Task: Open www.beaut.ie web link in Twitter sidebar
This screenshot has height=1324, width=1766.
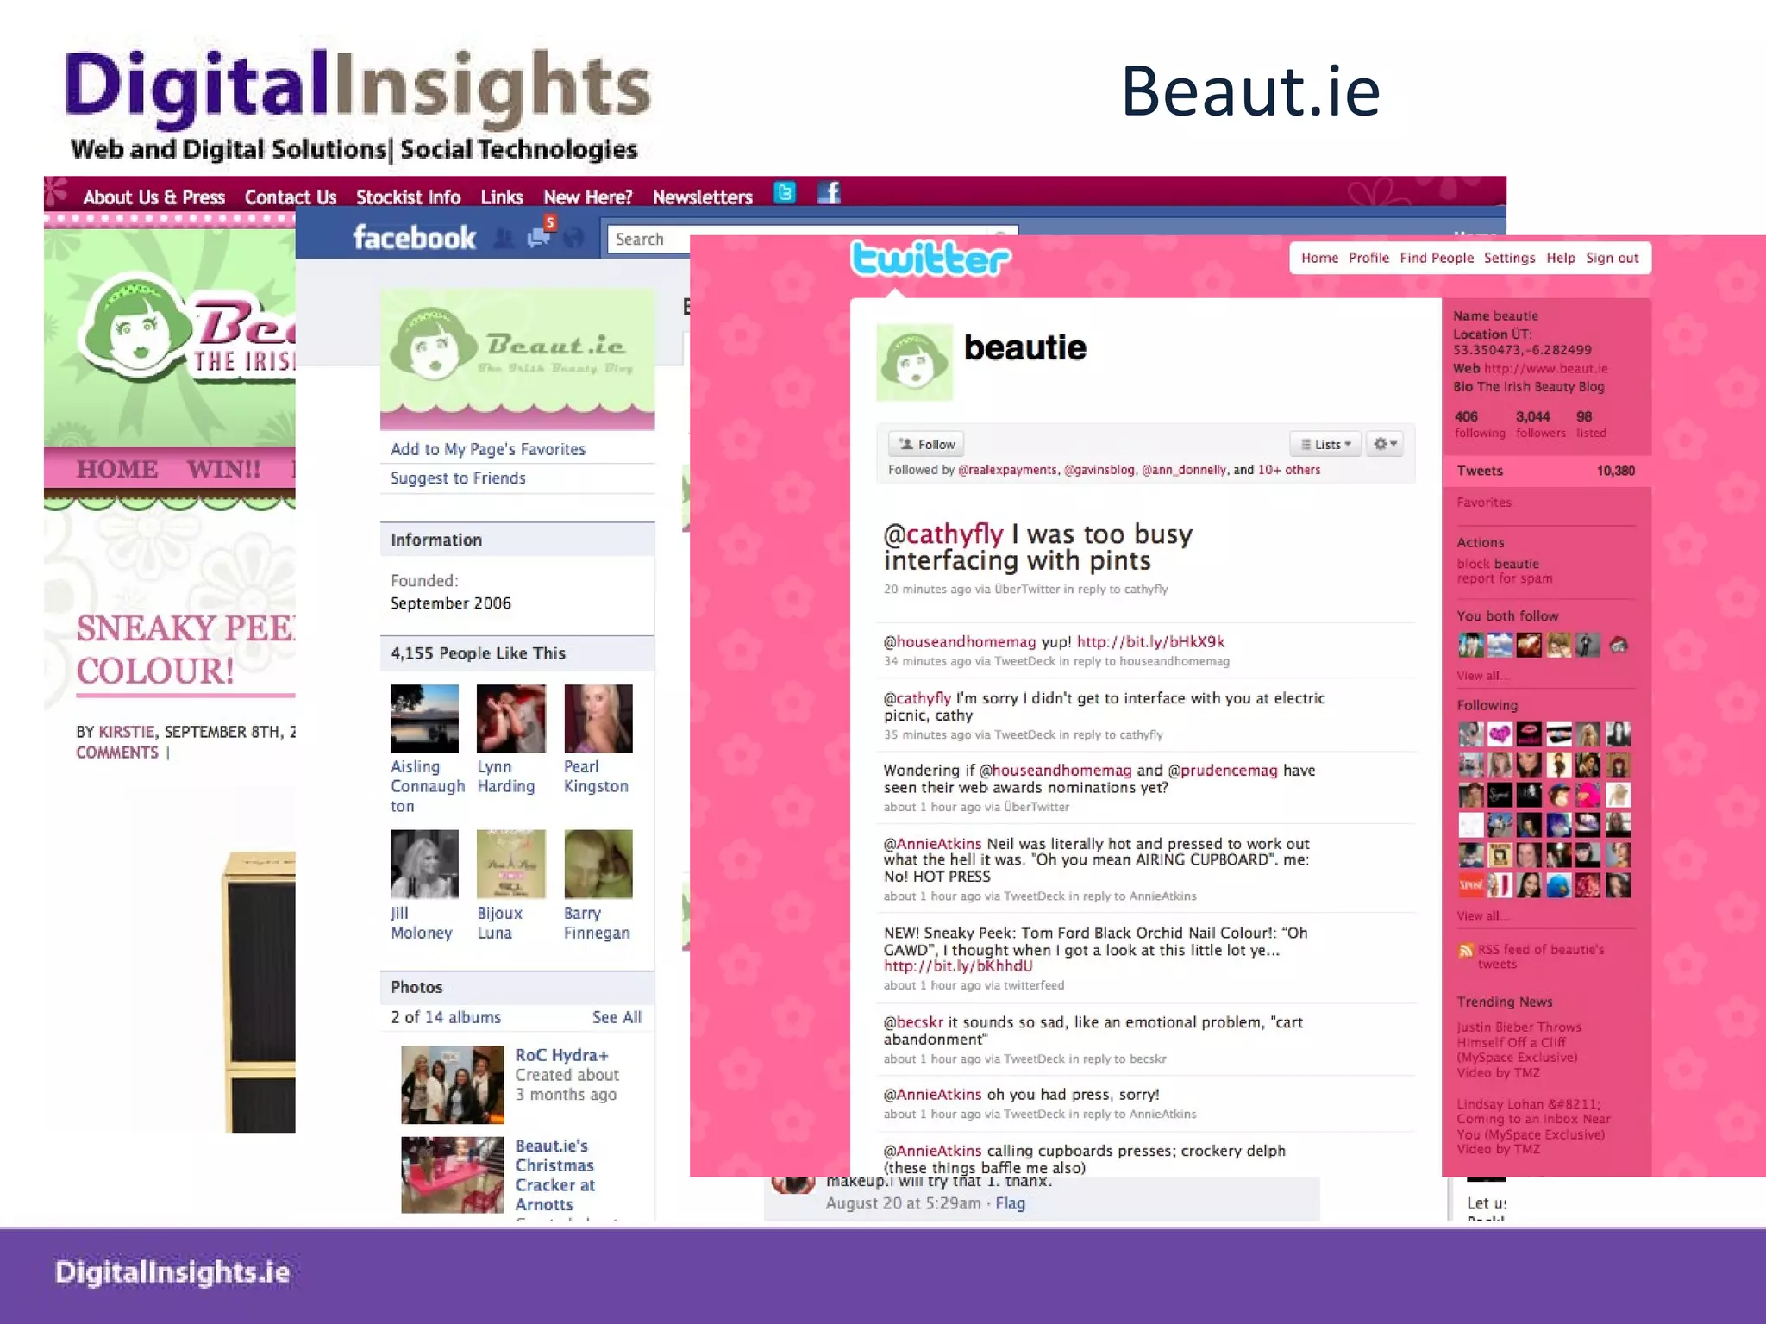Action: coord(1545,368)
